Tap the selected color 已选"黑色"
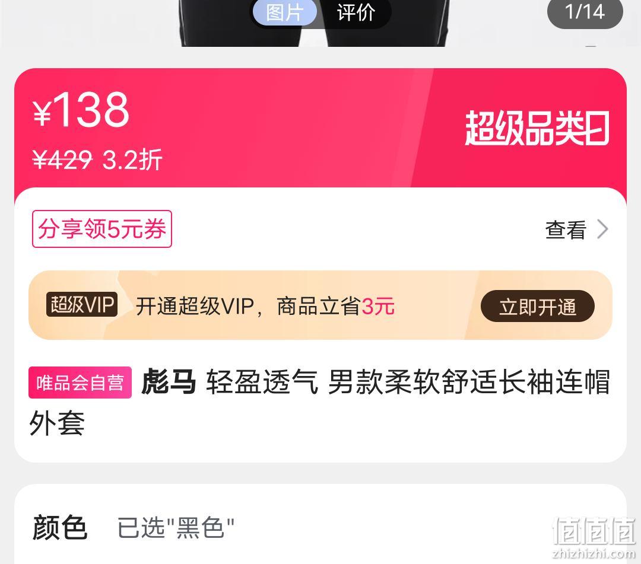Viewport: 641px width, 564px height. [176, 528]
